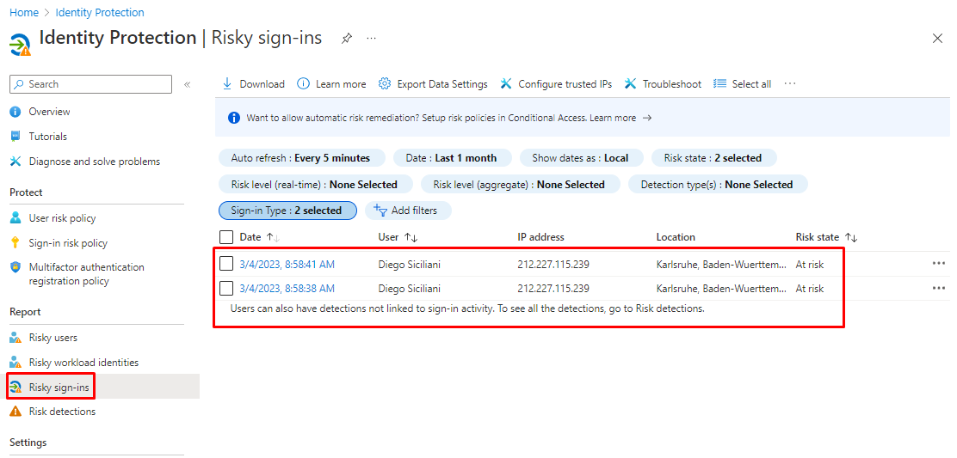Viewport: 957px width, 458px height.
Task: Sort the table by the User column
Action: tap(411, 237)
